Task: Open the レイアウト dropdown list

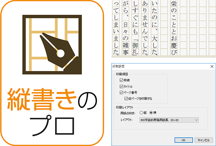Action: pyautogui.click(x=169, y=120)
